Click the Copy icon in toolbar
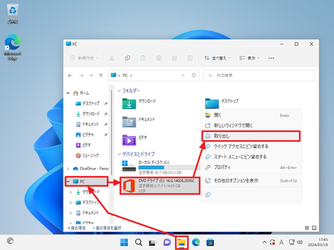Image resolution: width=334 pixels, height=250 pixels. [x=128, y=58]
